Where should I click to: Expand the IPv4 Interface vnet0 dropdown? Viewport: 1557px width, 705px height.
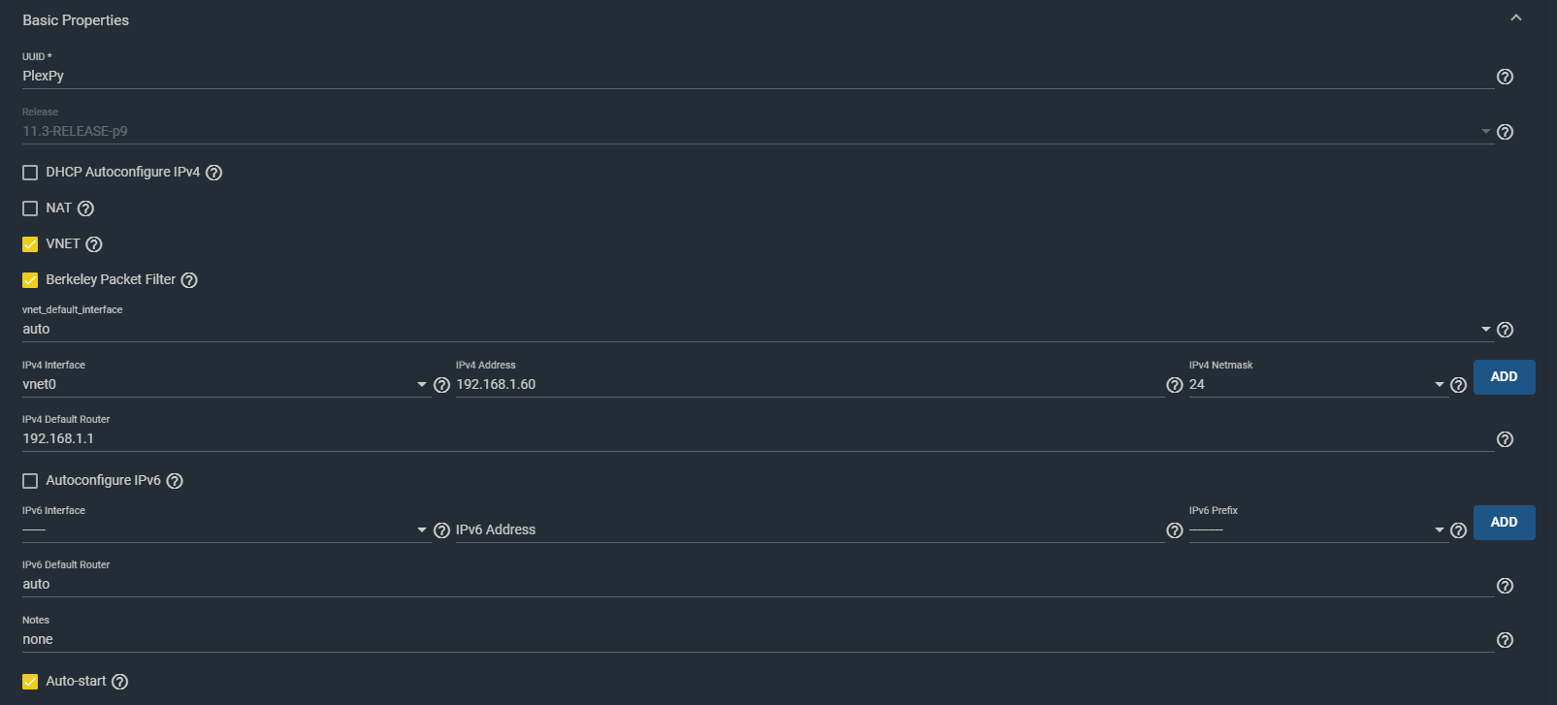click(x=226, y=385)
